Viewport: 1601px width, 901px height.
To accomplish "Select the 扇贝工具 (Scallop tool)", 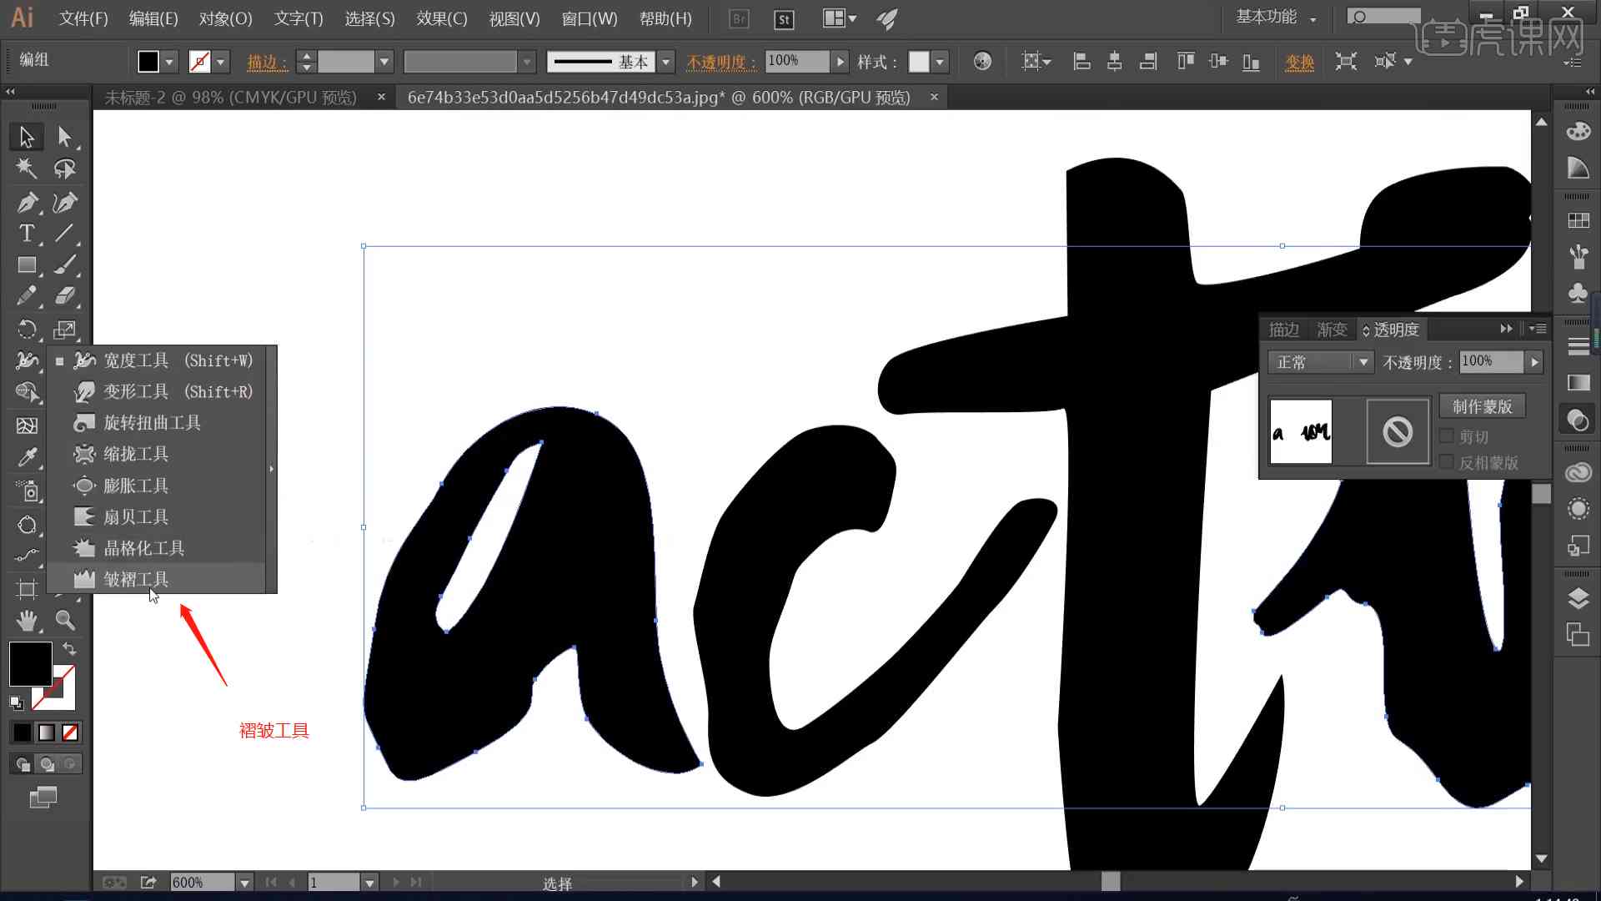I will click(135, 516).
